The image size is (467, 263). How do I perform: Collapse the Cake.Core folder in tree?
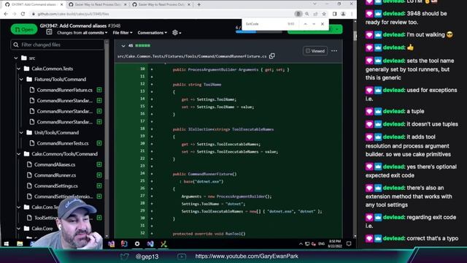point(18,229)
